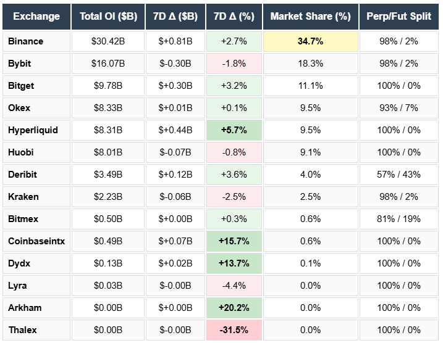Click the Market Share (%) header

coord(310,16)
